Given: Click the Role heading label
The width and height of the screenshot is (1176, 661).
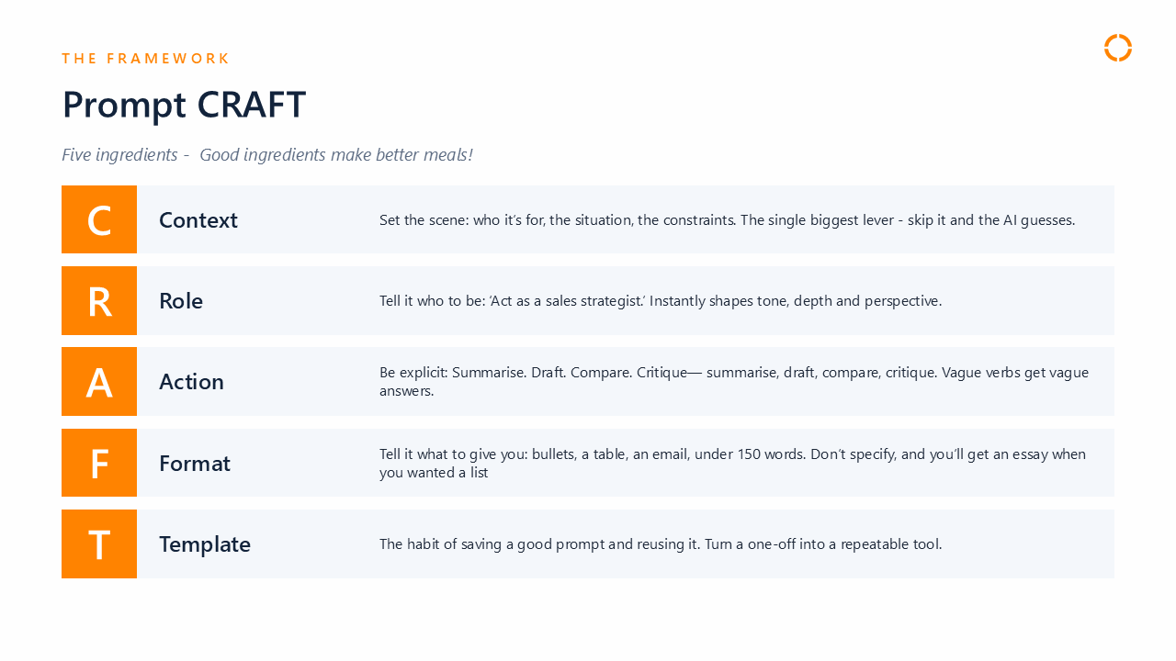Looking at the screenshot, I should (181, 301).
